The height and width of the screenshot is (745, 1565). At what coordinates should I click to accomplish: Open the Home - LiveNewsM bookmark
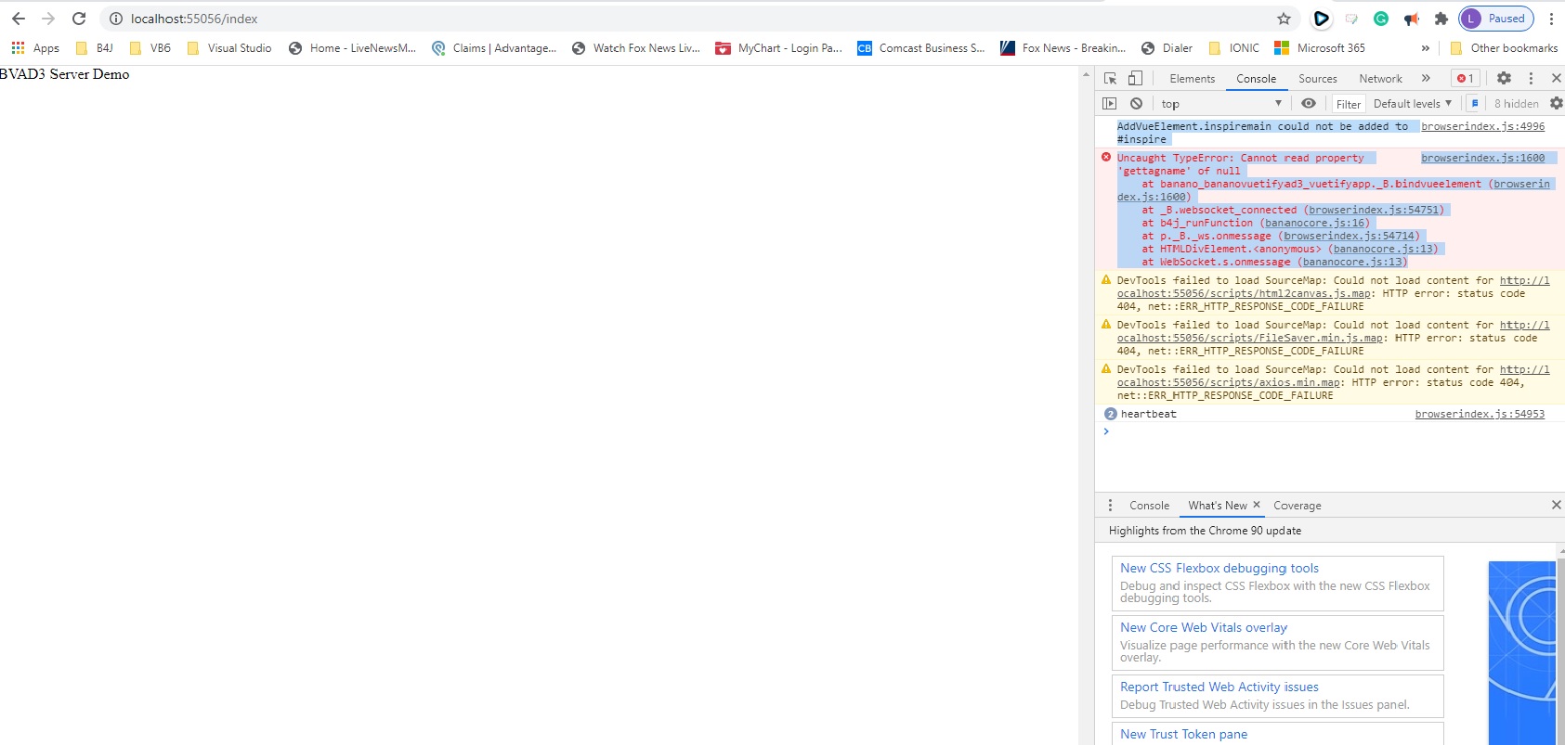pyautogui.click(x=352, y=48)
